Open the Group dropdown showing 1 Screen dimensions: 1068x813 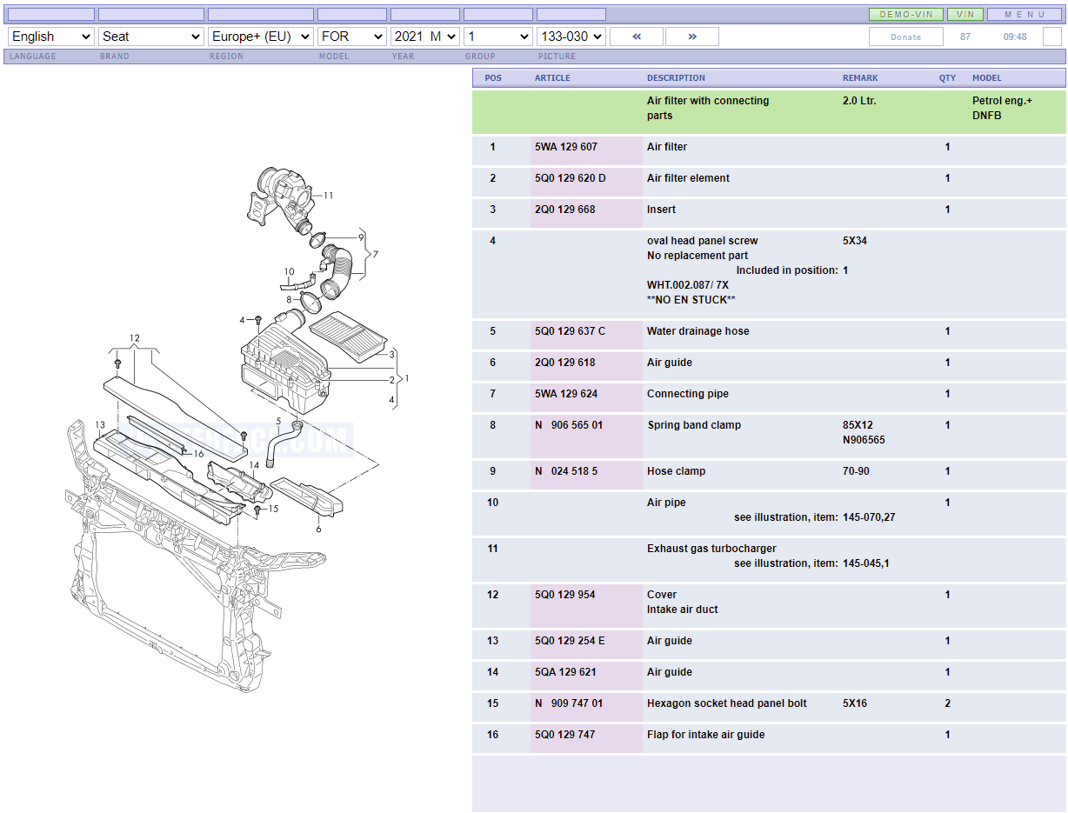click(x=498, y=37)
